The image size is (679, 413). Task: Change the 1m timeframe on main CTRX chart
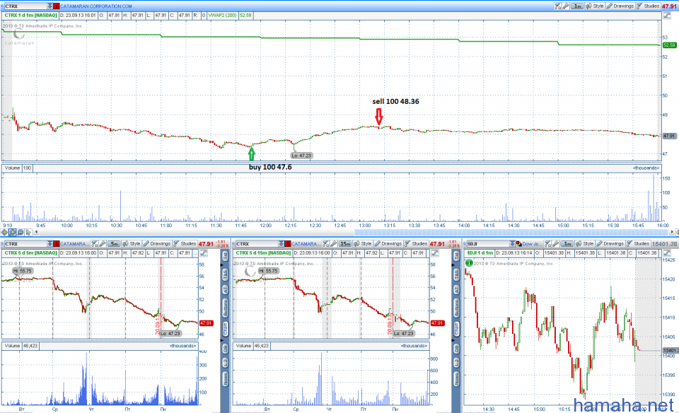577,6
